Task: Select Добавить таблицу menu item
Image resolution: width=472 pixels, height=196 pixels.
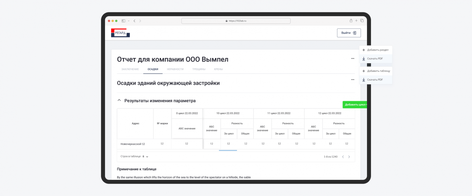Action: point(375,71)
